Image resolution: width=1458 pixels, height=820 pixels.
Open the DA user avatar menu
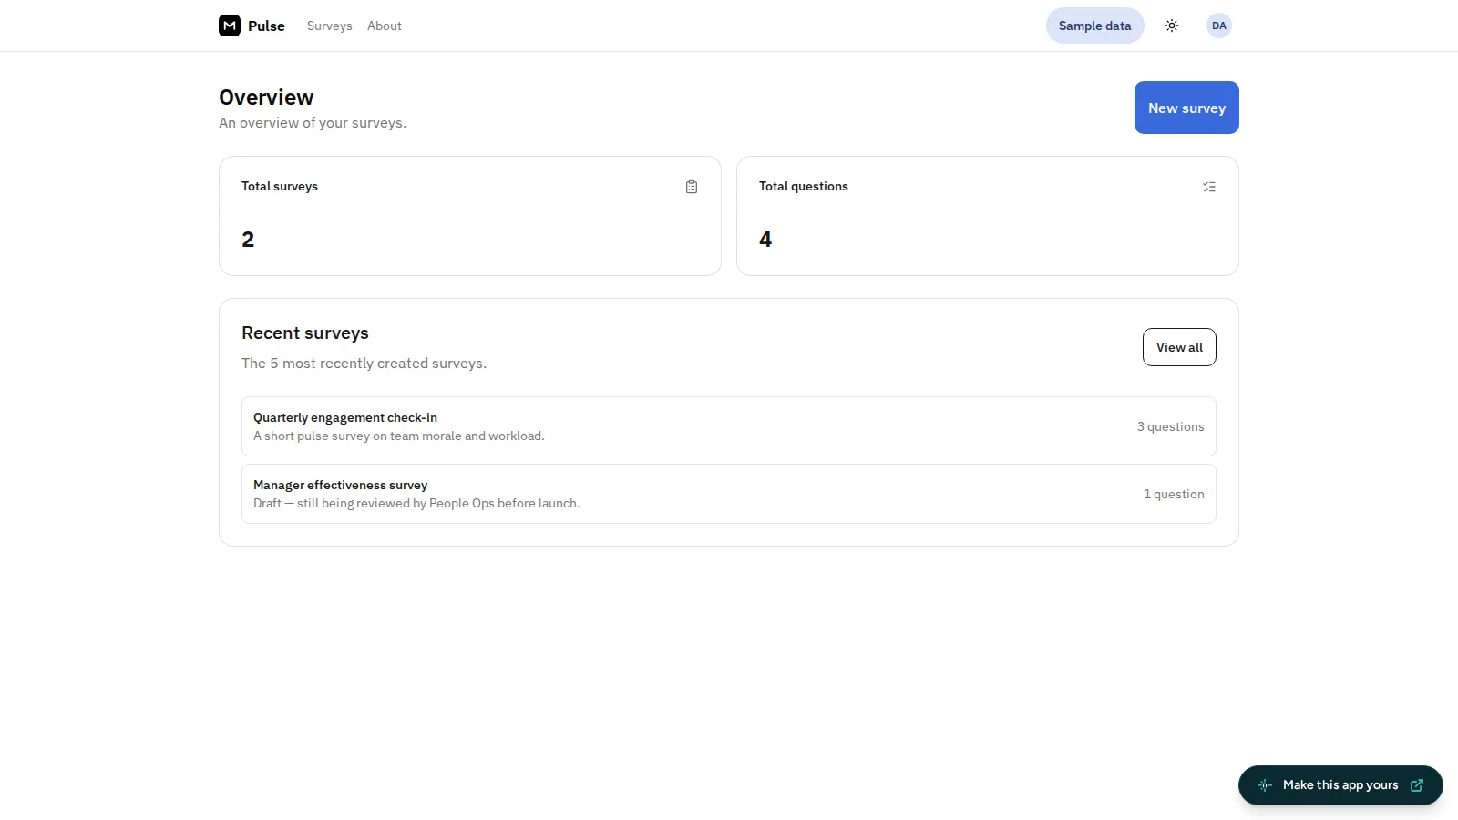pos(1219,26)
